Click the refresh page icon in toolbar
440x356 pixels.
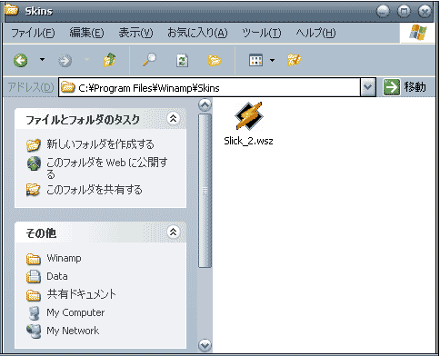point(182,60)
